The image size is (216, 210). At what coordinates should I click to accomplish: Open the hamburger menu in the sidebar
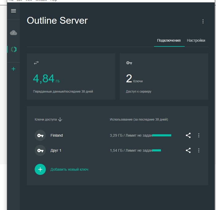(13, 11)
